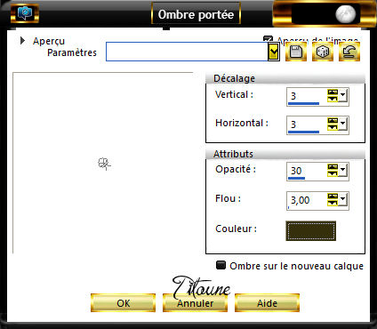Click the Vertical offset value field
The image size is (377, 329).
point(307,96)
